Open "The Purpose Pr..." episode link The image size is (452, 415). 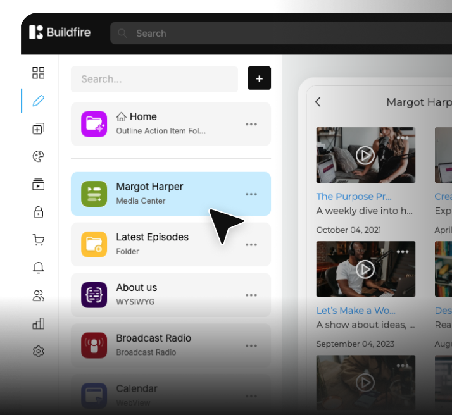tap(354, 197)
